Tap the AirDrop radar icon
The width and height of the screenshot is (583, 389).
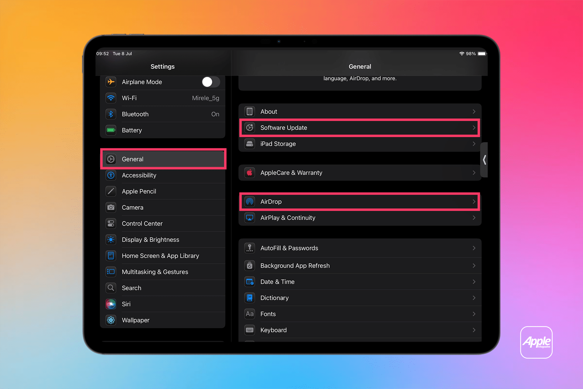[250, 201]
